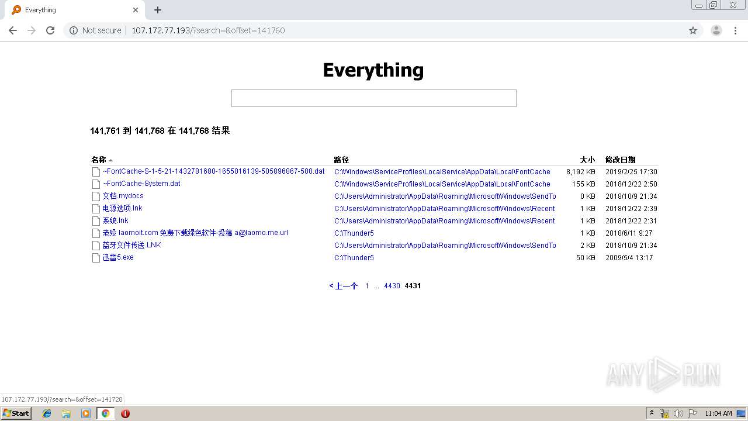Click the date 2009/5/4 13:17
The height and width of the screenshot is (421, 748).
(x=629, y=258)
